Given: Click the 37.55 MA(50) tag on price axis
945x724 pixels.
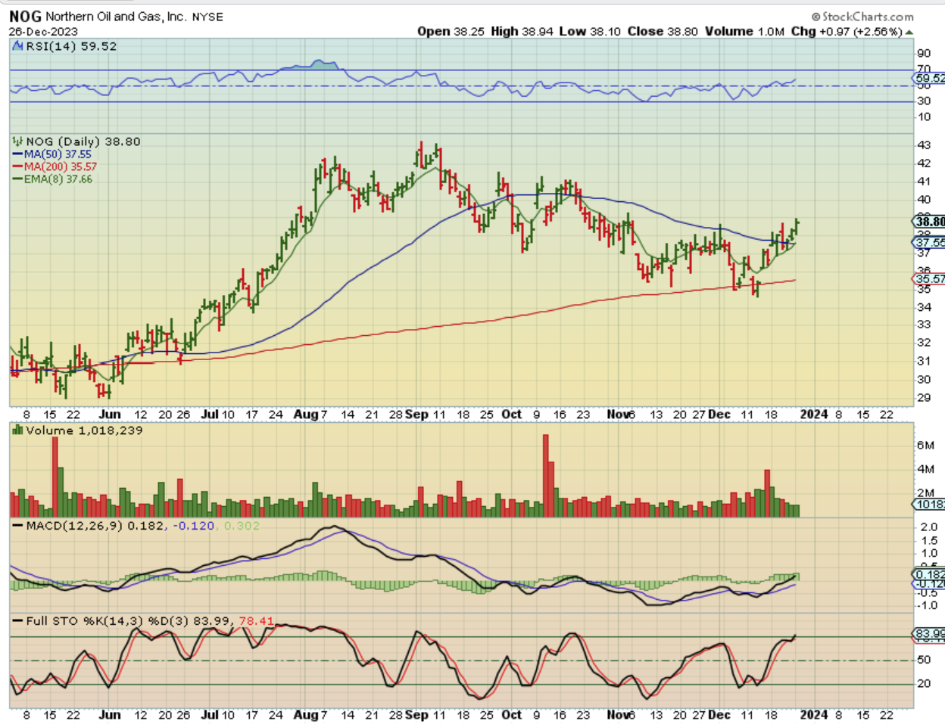Looking at the screenshot, I should tap(930, 243).
